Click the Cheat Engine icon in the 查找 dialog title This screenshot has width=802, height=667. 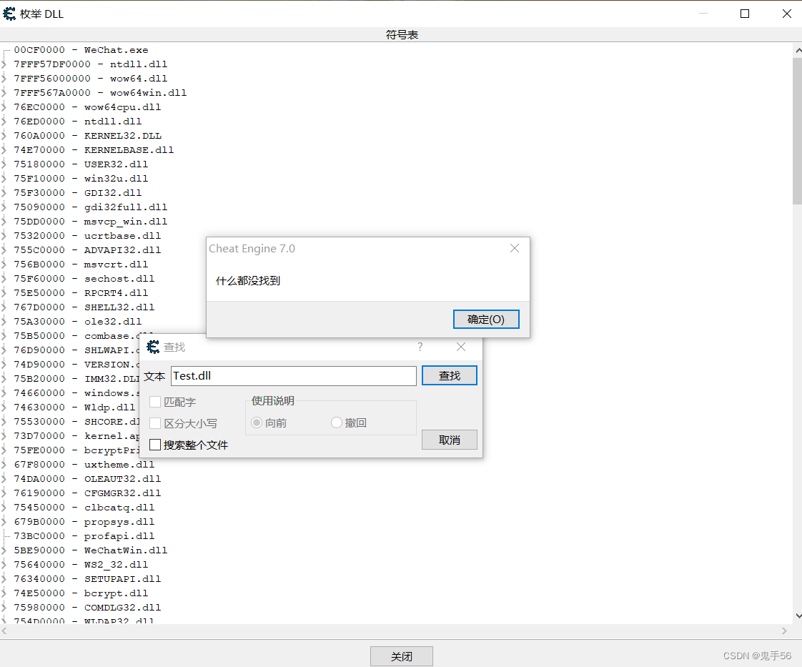(153, 347)
